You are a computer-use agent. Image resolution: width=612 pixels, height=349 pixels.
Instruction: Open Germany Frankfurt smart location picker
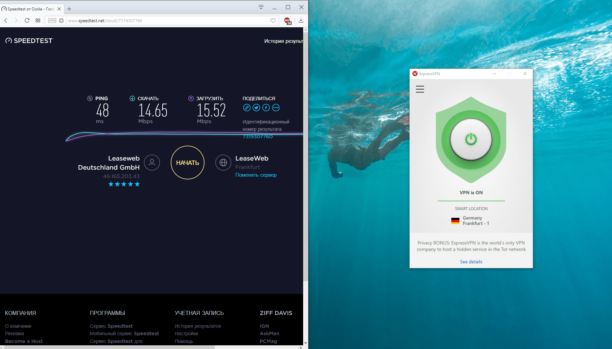(471, 221)
